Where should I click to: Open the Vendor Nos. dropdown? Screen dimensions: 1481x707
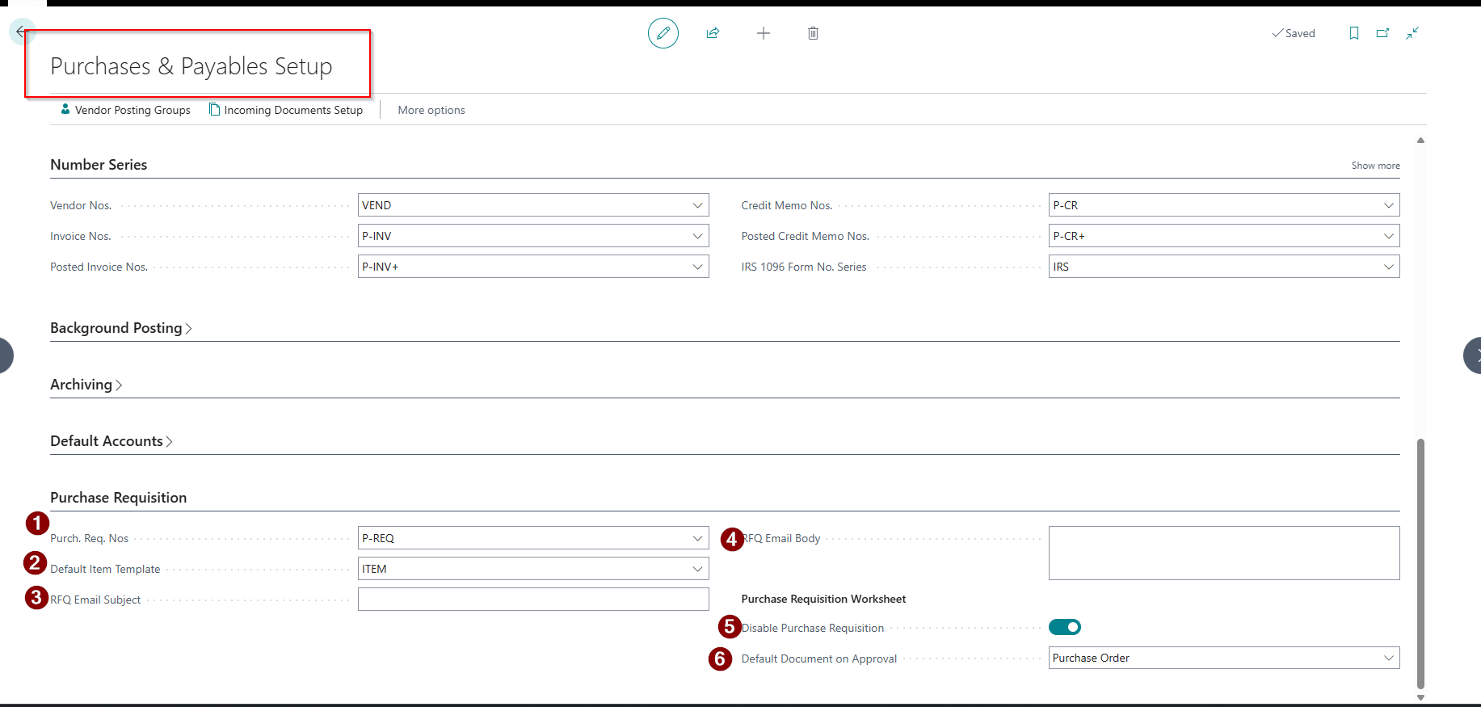[x=697, y=205]
